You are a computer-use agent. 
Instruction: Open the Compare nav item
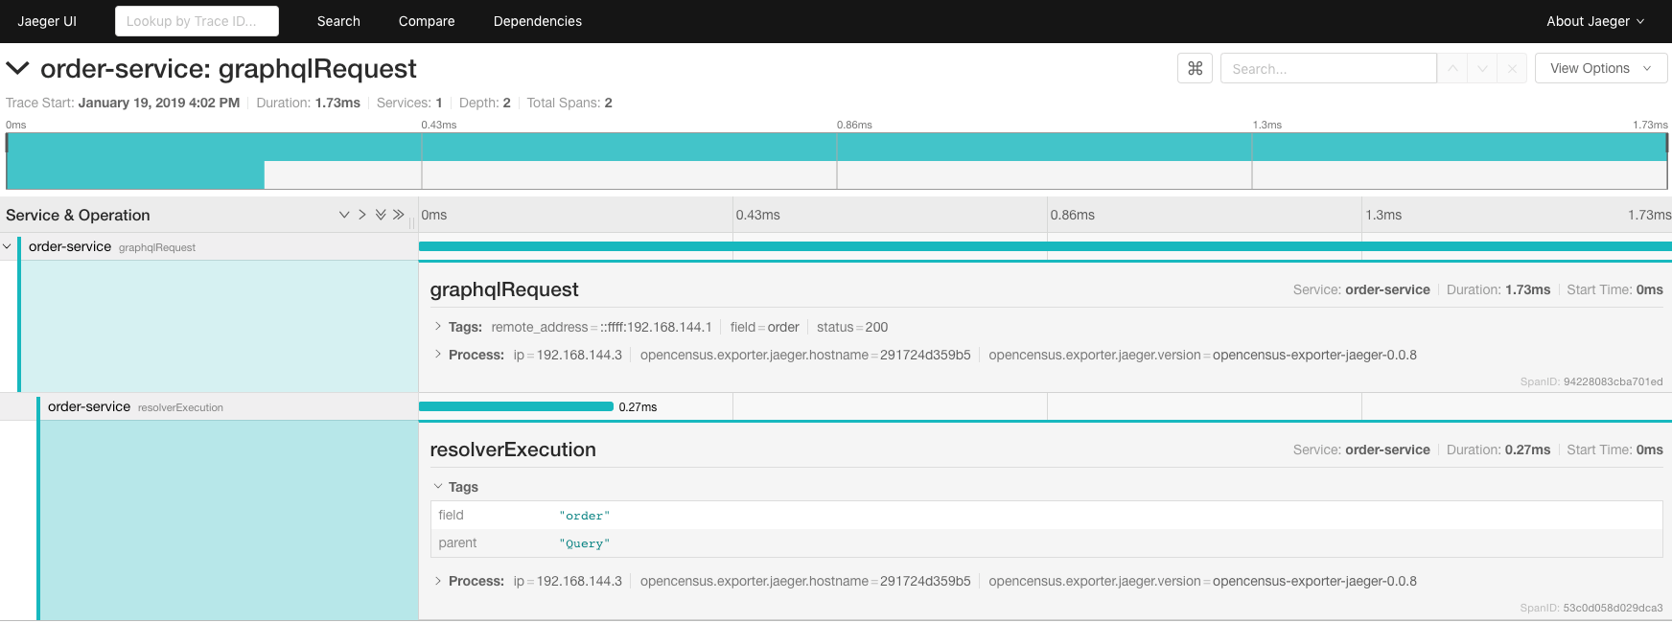click(427, 21)
